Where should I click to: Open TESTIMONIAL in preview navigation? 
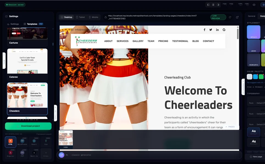pyautogui.click(x=180, y=41)
